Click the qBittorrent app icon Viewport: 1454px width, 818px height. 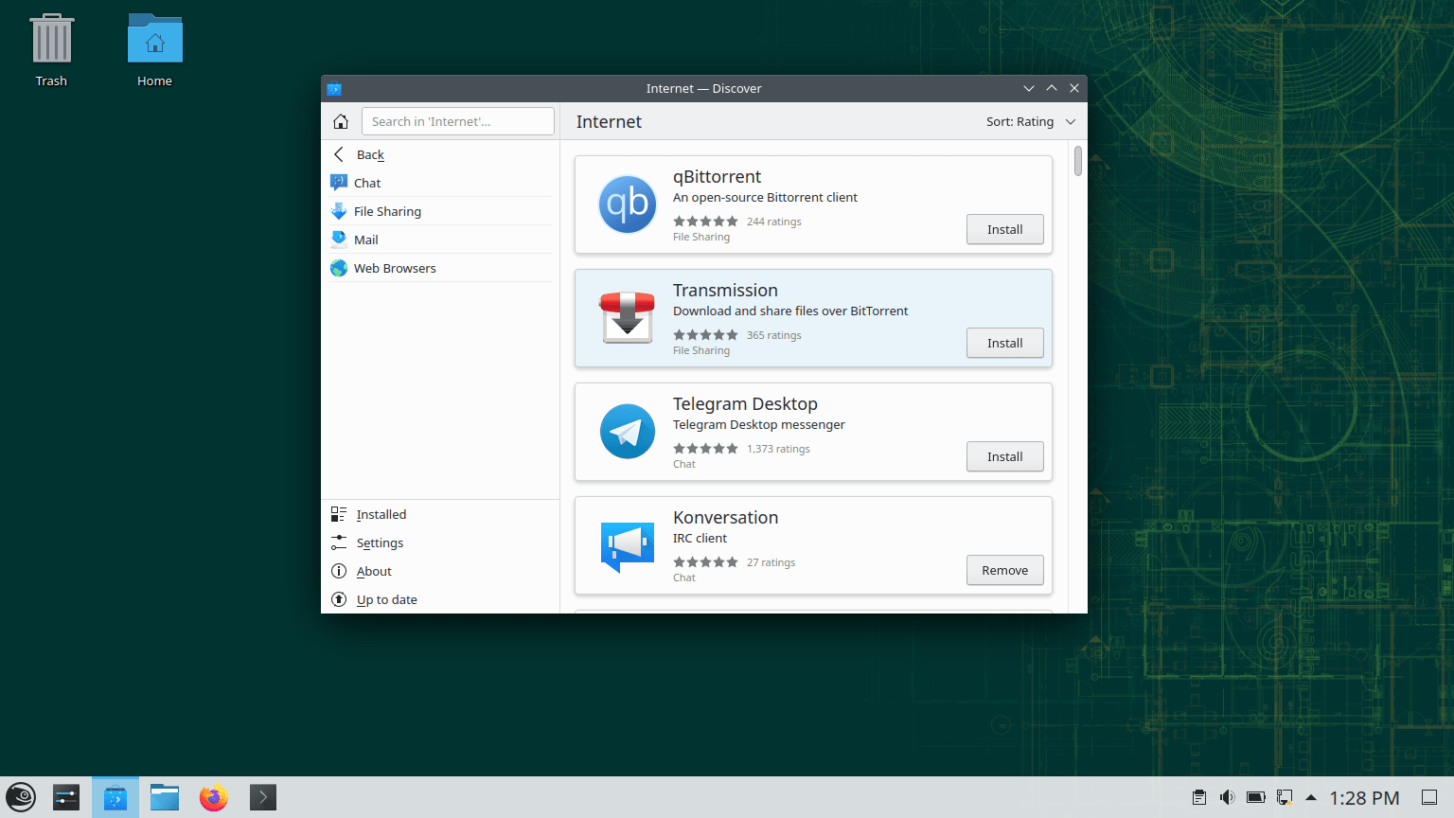tap(628, 204)
